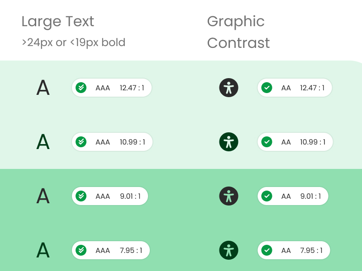Select the AA 10.99 : 1 graphic contrast badge
362x271 pixels.
(295, 142)
